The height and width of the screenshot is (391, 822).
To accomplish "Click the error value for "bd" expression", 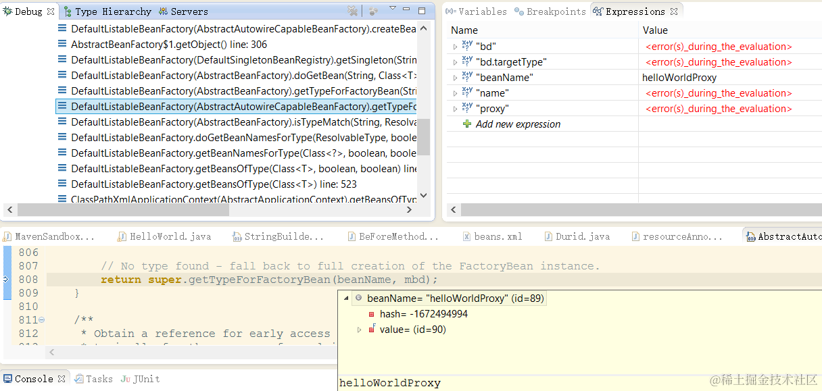I will coord(719,47).
